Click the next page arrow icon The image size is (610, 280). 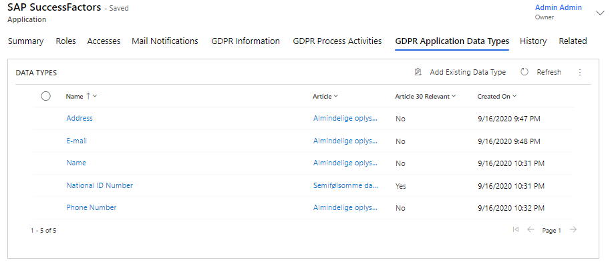click(x=573, y=230)
